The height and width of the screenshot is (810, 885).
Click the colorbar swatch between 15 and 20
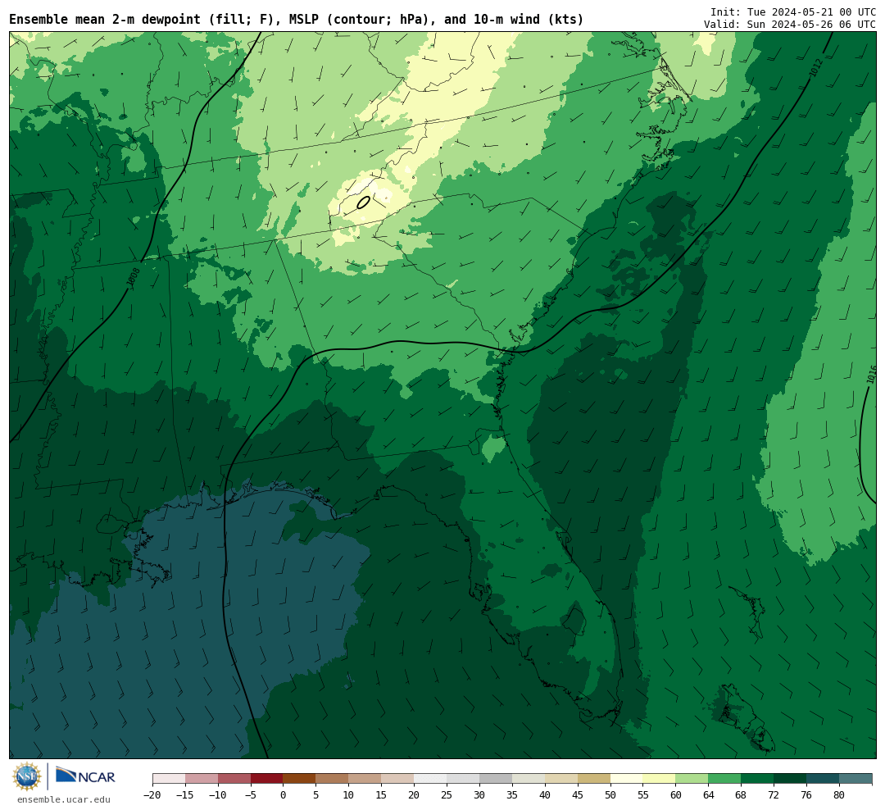pyautogui.click(x=397, y=779)
